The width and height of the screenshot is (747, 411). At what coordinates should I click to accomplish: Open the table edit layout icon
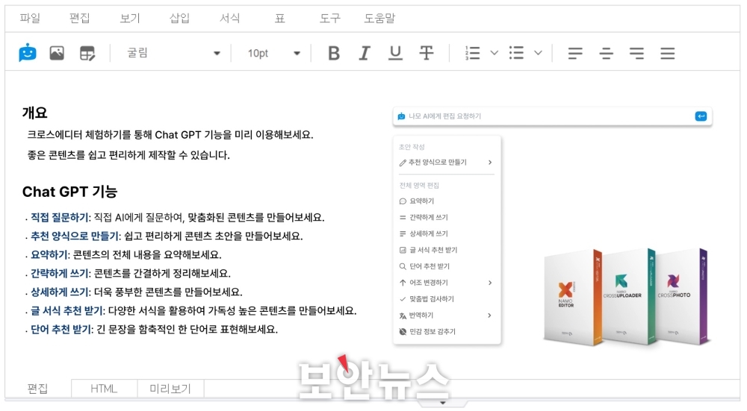(x=87, y=53)
